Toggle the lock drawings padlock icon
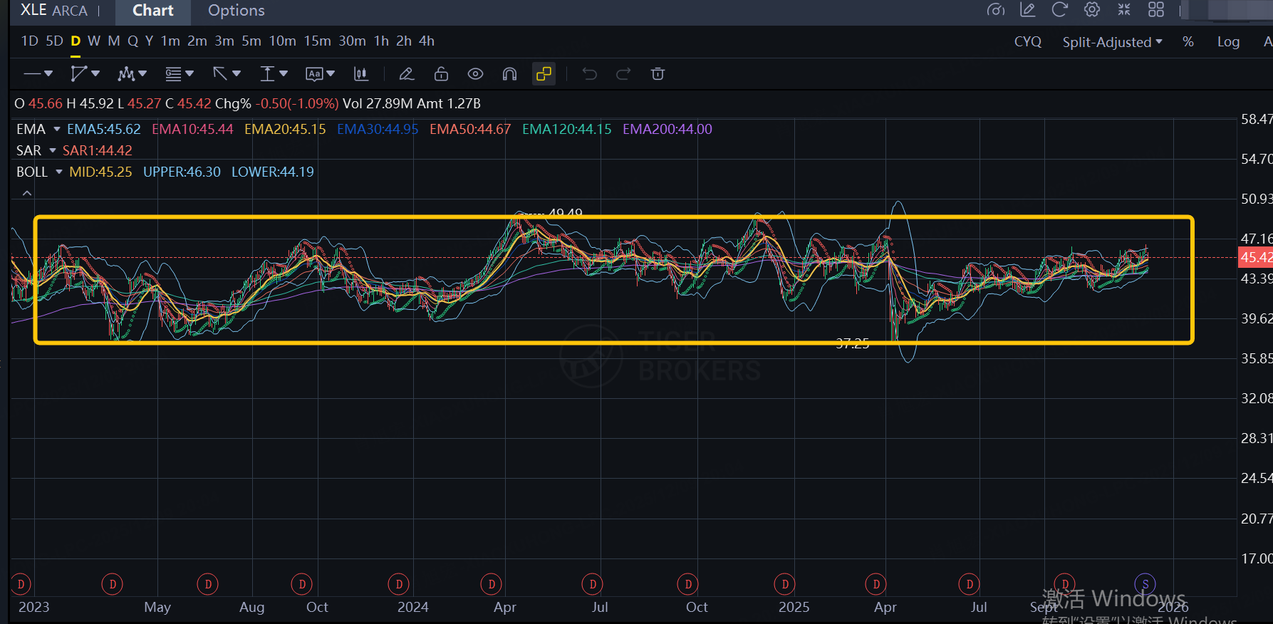Screen dimensions: 1273x624 (x=441, y=74)
